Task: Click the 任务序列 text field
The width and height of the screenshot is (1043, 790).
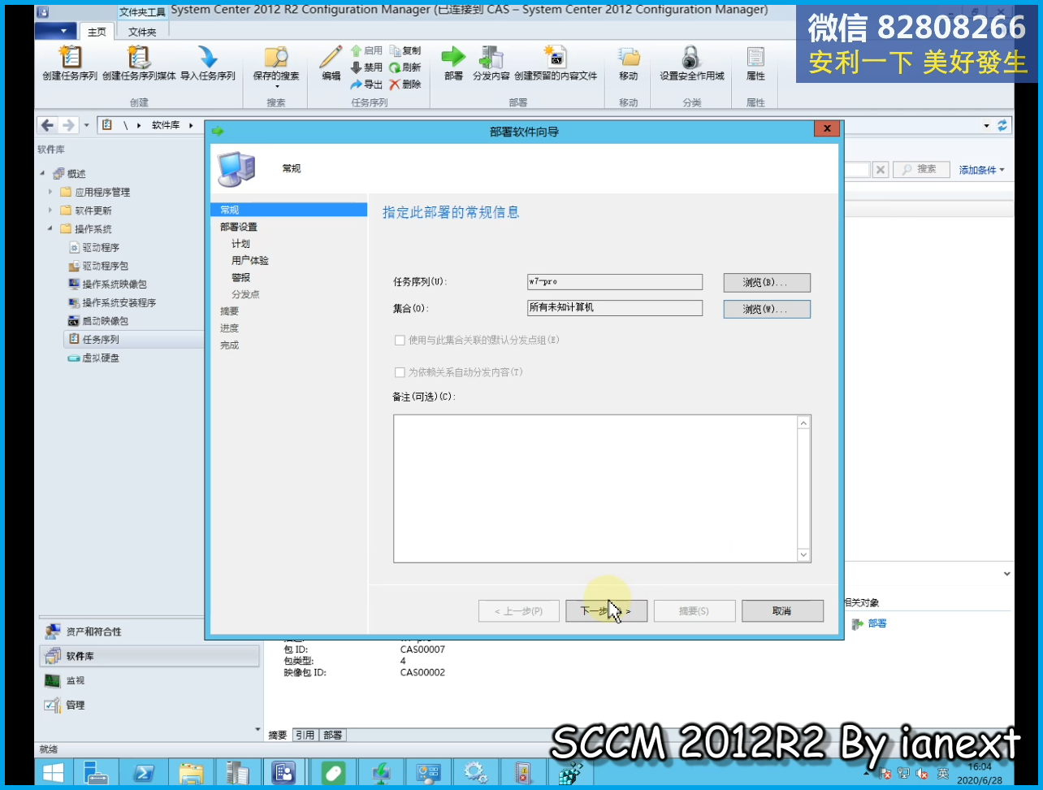Action: tap(615, 282)
